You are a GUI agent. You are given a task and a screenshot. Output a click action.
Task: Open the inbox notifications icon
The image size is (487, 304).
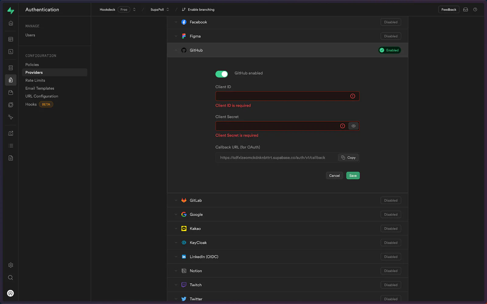[465, 9]
